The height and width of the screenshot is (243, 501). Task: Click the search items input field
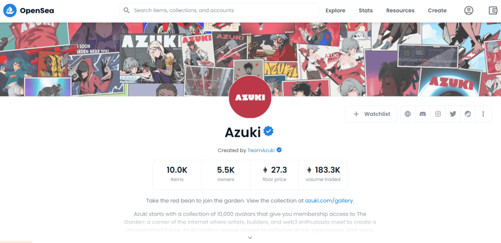[219, 11]
